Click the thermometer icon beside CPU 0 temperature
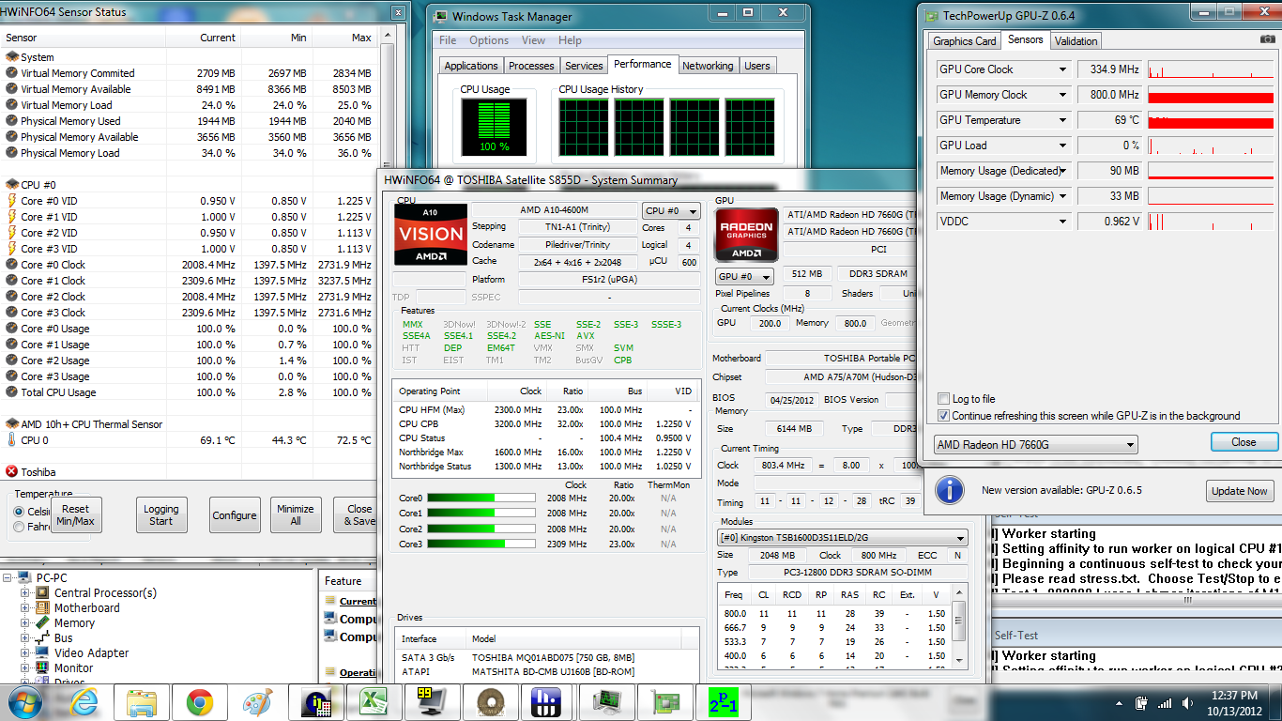This screenshot has width=1282, height=721. (11, 439)
